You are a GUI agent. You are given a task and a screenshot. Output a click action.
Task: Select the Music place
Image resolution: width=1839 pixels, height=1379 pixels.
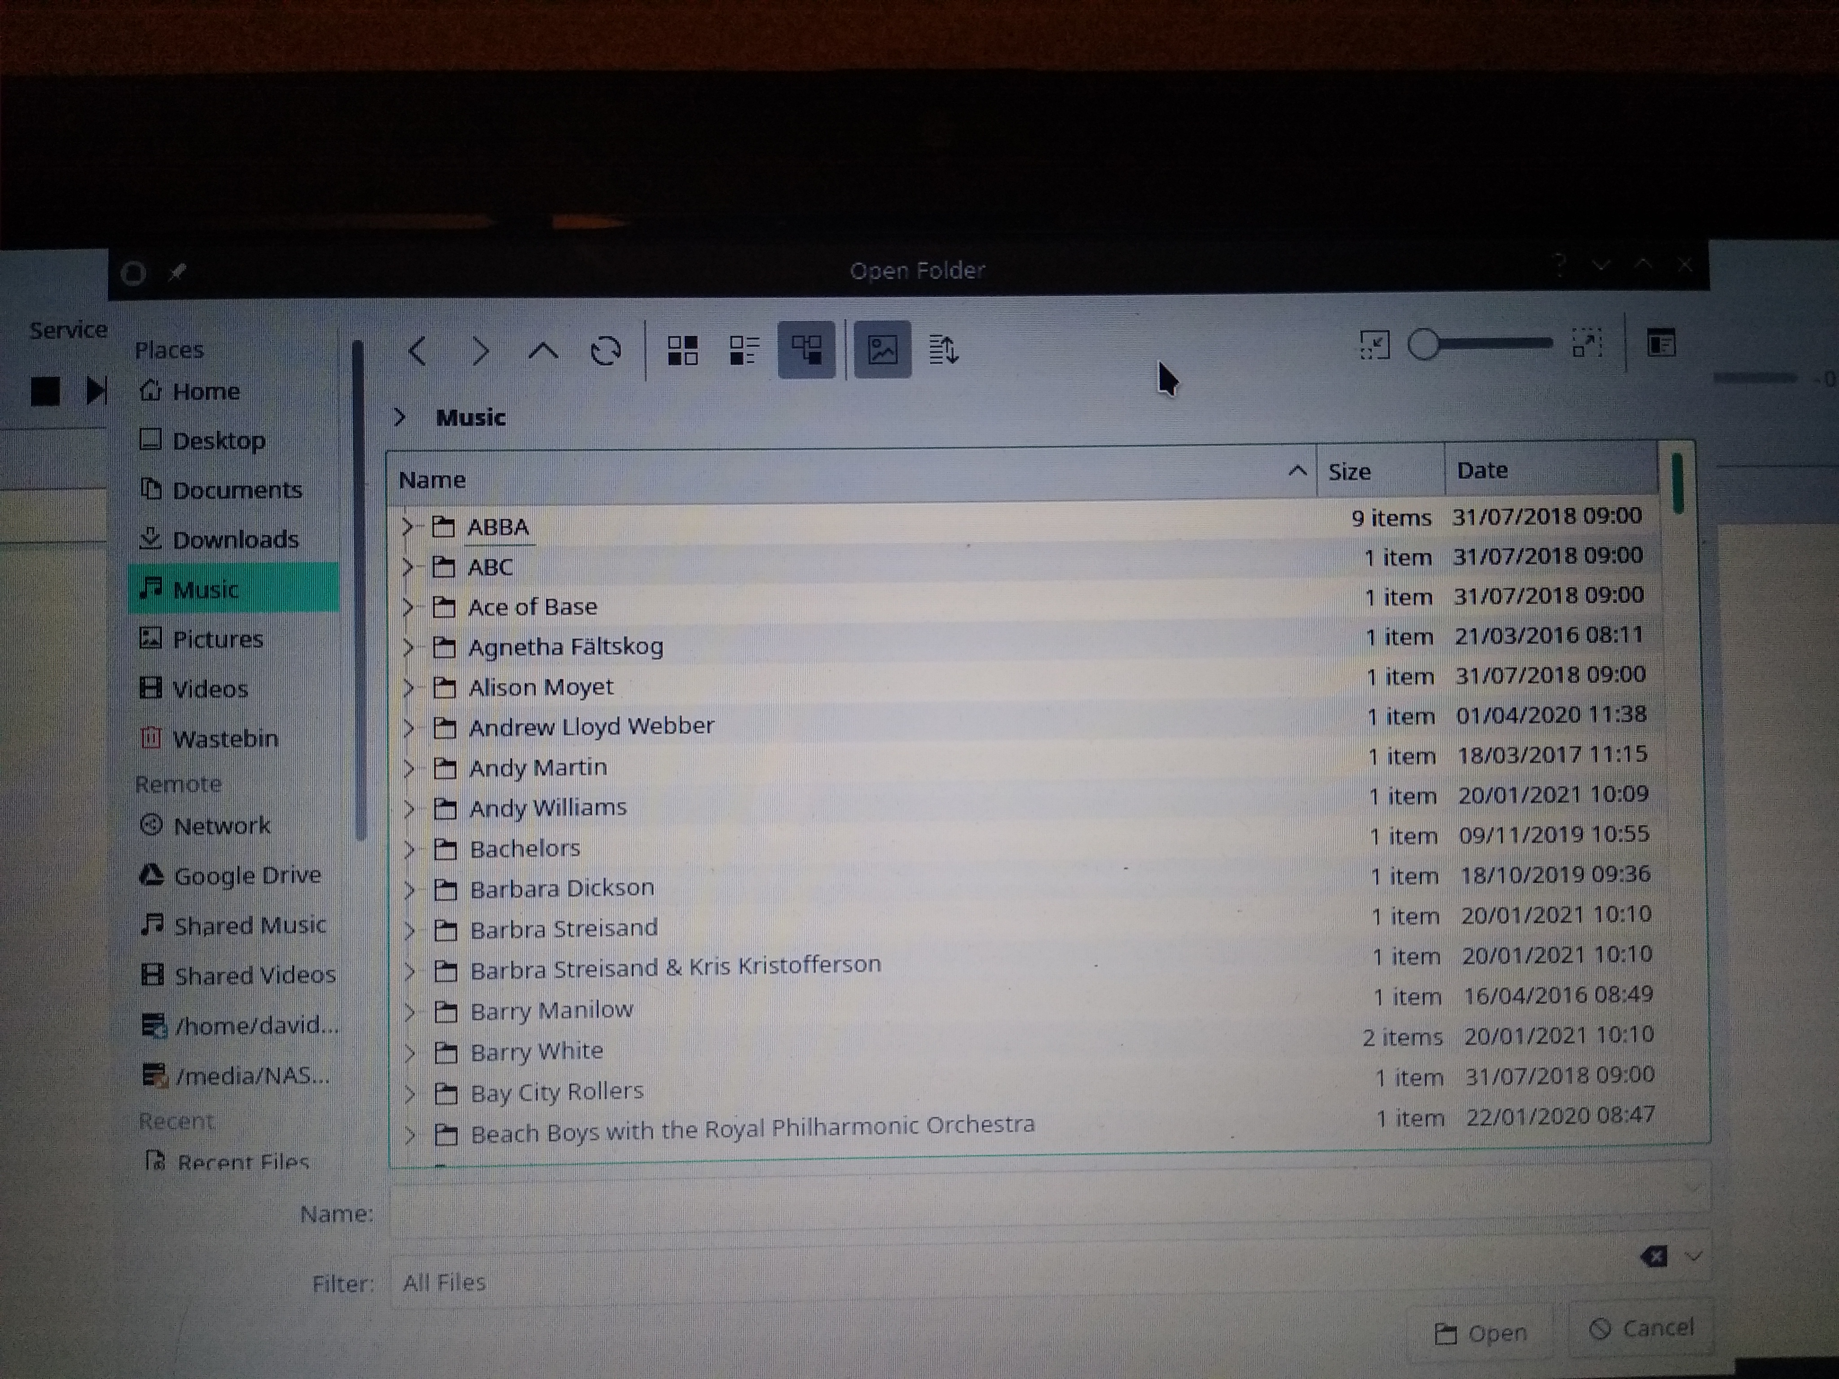coord(233,588)
